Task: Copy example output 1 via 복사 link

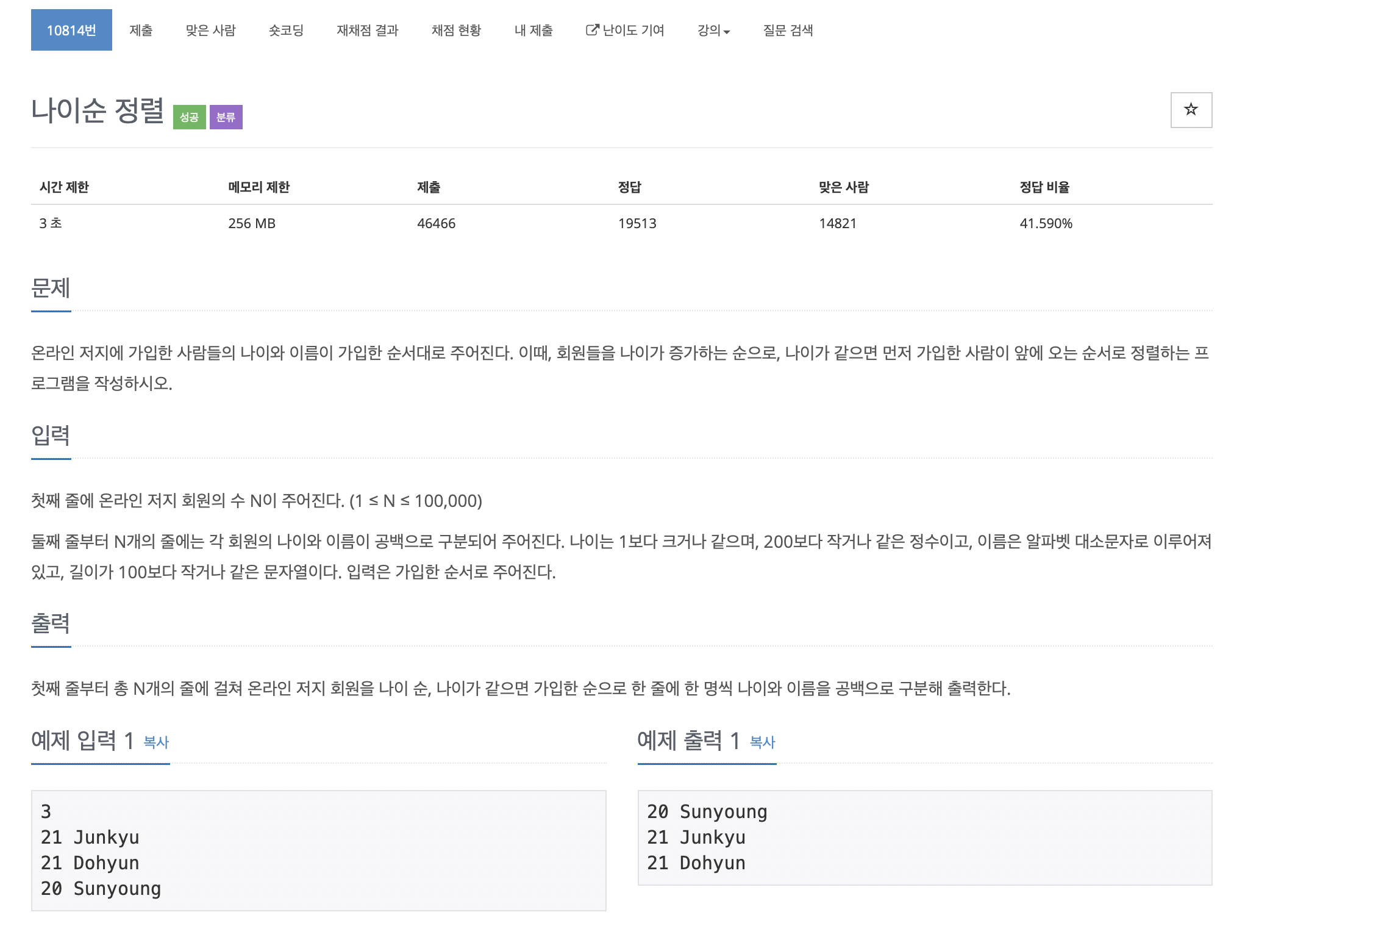Action: (762, 742)
